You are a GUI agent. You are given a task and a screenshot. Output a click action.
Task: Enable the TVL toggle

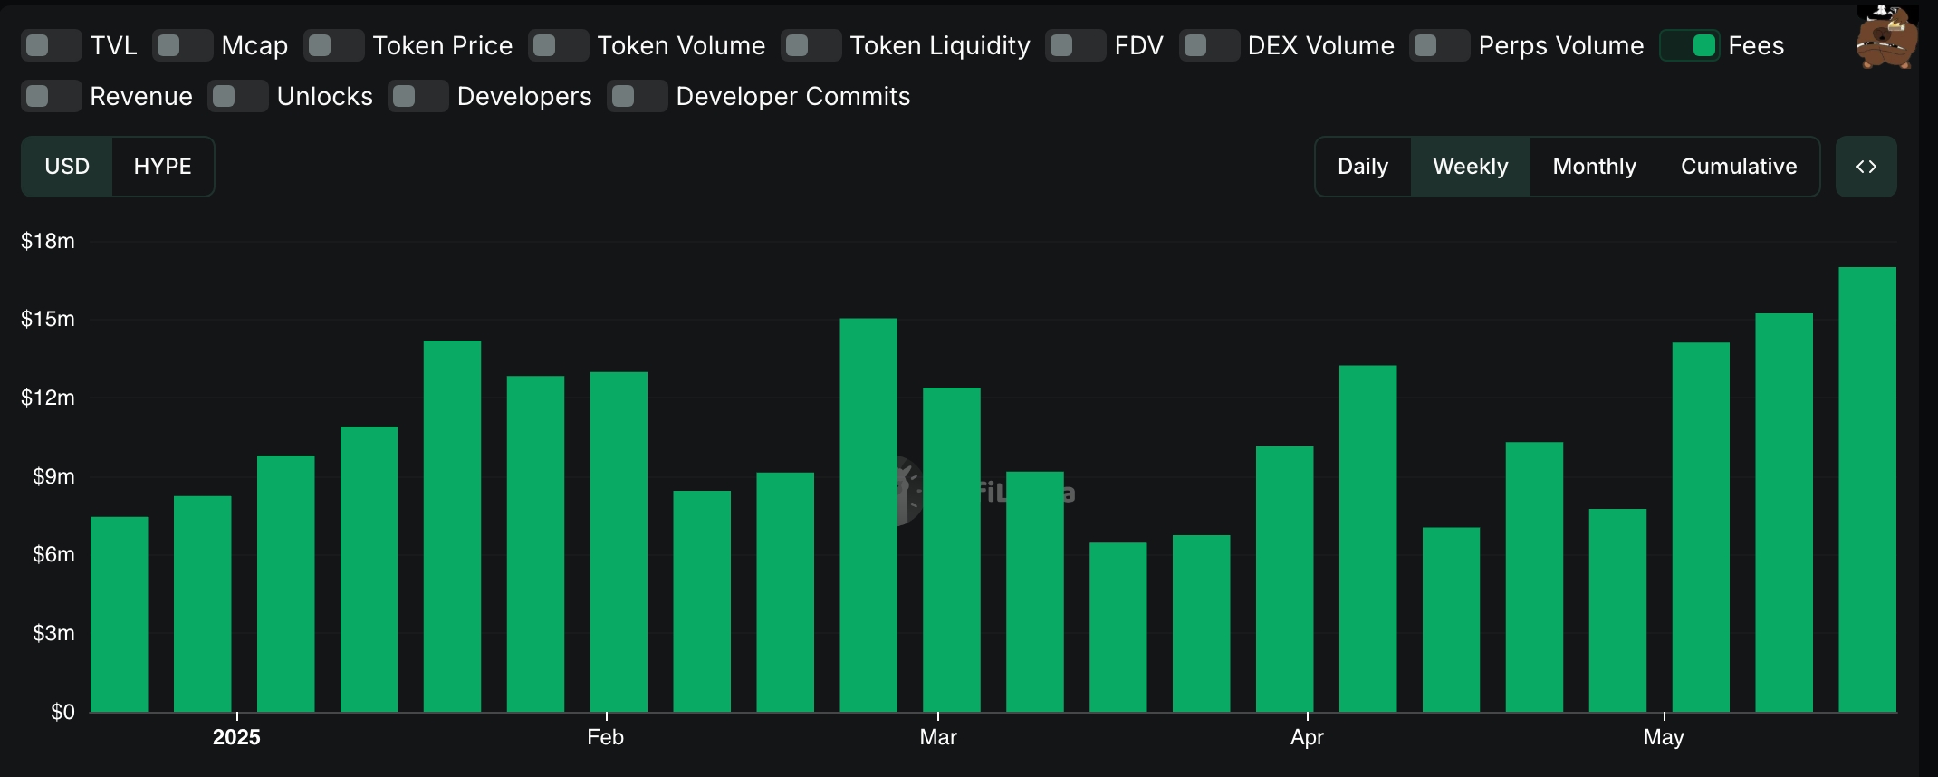(52, 45)
